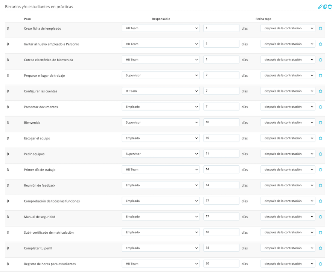
Task: Click days field for 'Reunión de feedback'
Action: [x=221, y=185]
